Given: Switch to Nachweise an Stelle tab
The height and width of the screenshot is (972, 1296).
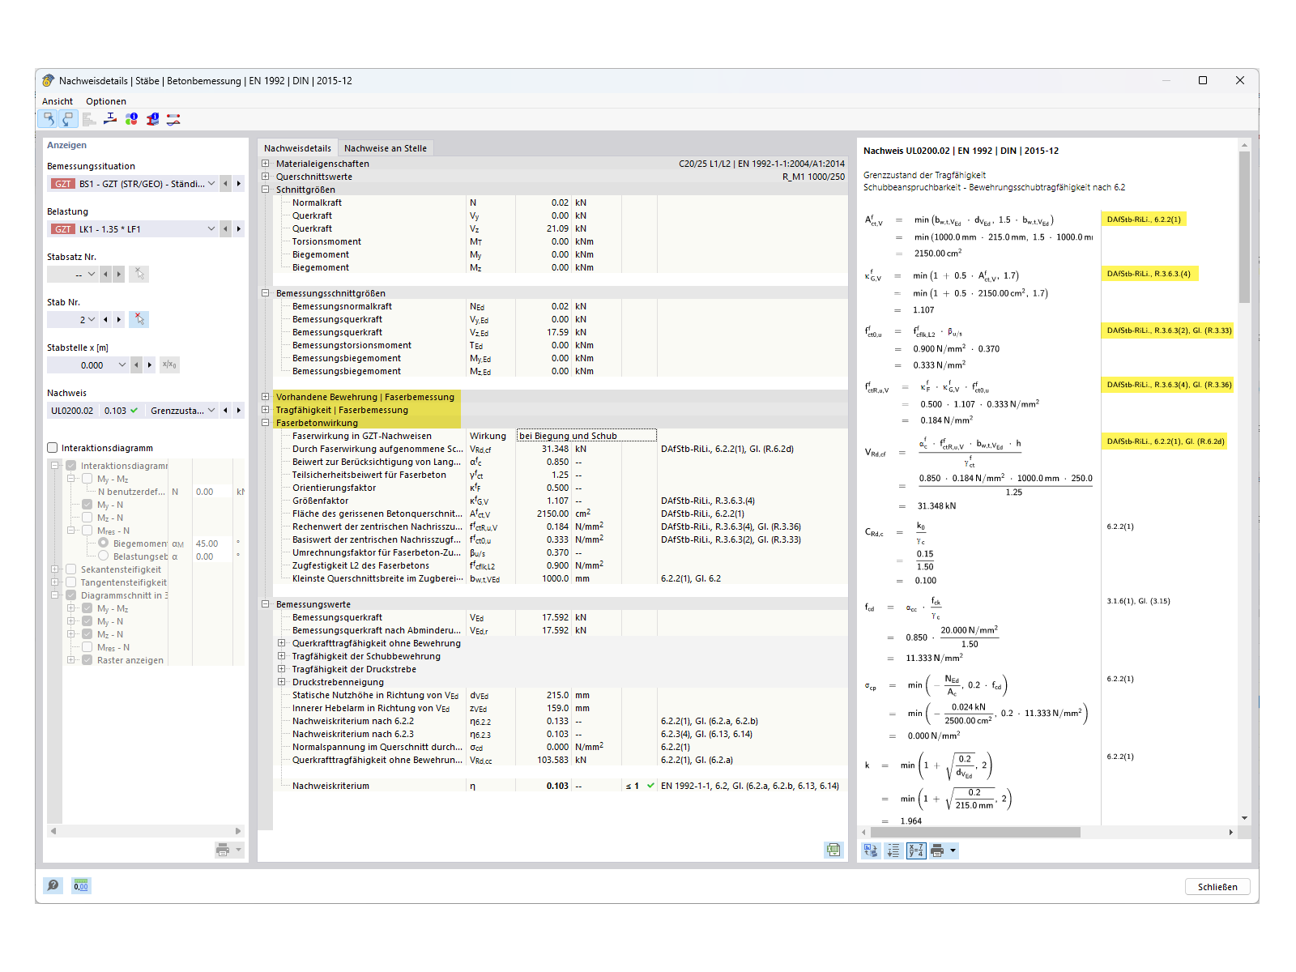Looking at the screenshot, I should [386, 147].
